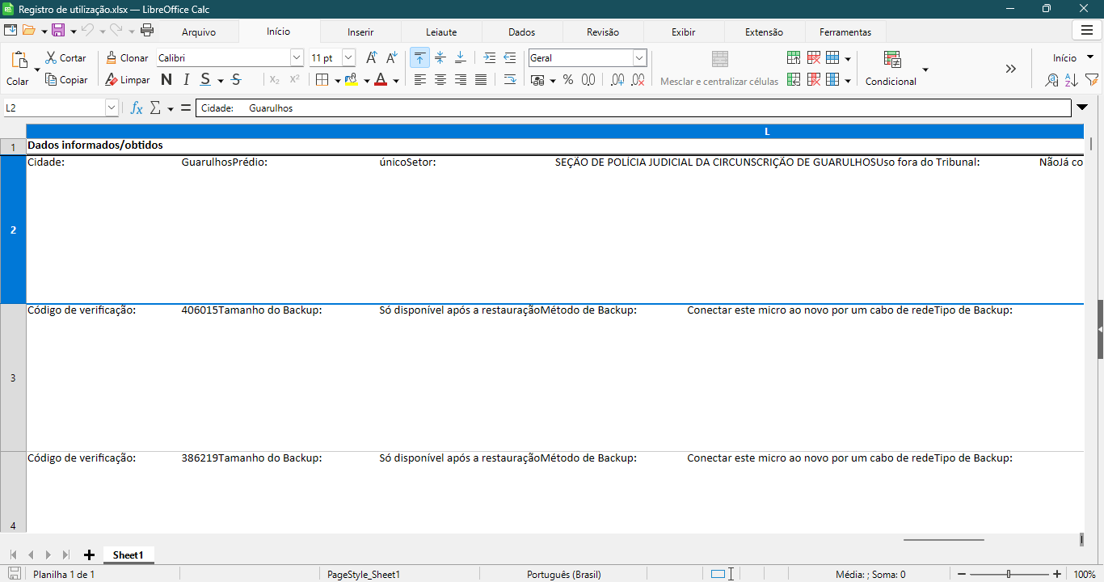Increase font size with the A-up icon

point(371,58)
